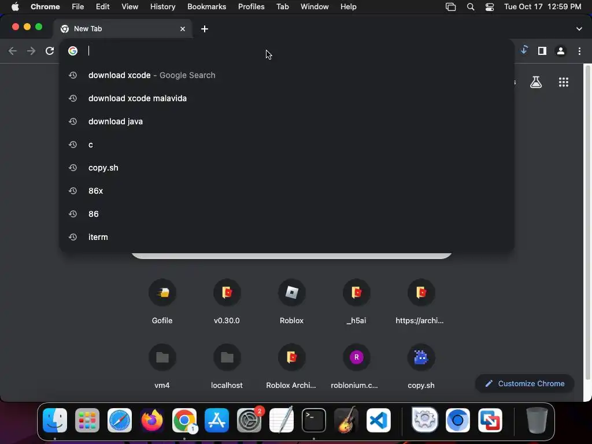Open Control Center in menu bar
This screenshot has height=444, width=592.
coord(490,7)
